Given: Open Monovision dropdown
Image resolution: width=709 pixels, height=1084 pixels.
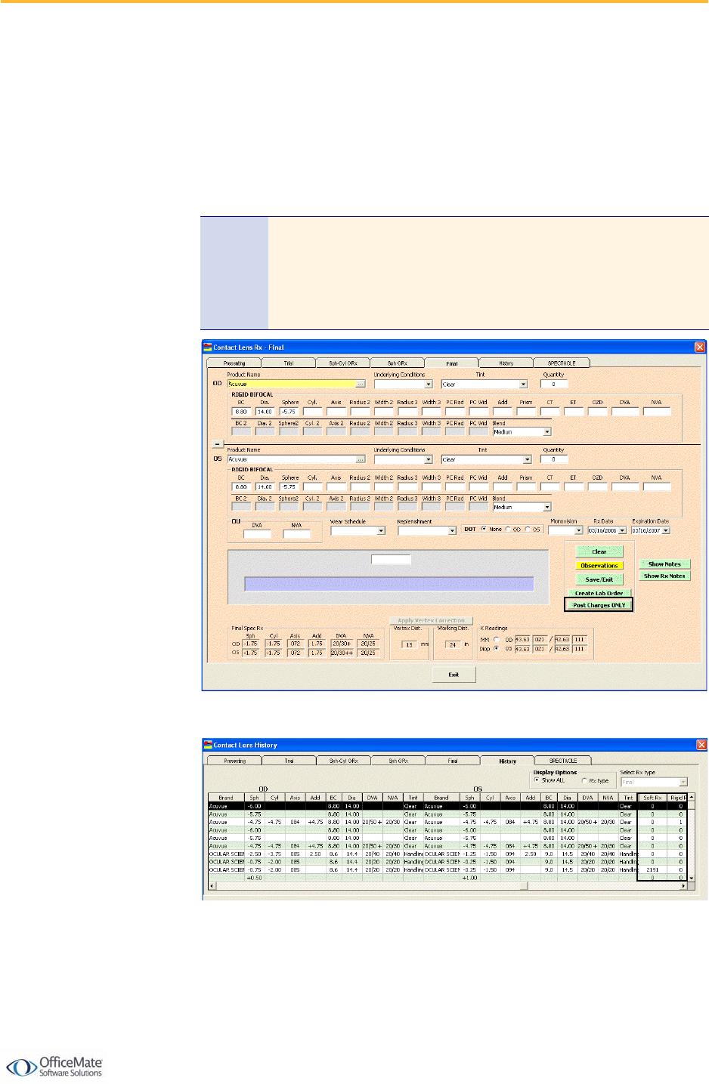Looking at the screenshot, I should [579, 531].
